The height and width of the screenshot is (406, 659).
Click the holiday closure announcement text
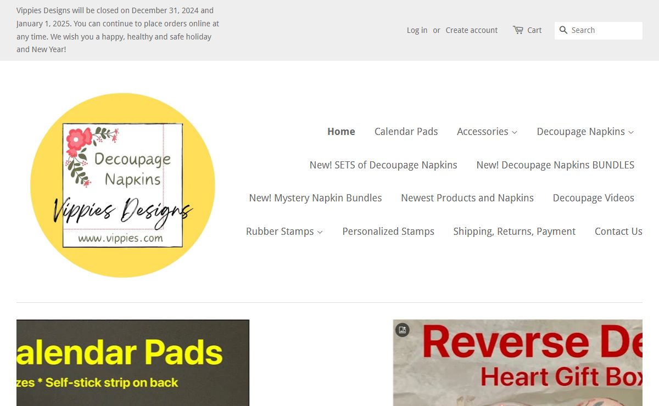coord(118,30)
